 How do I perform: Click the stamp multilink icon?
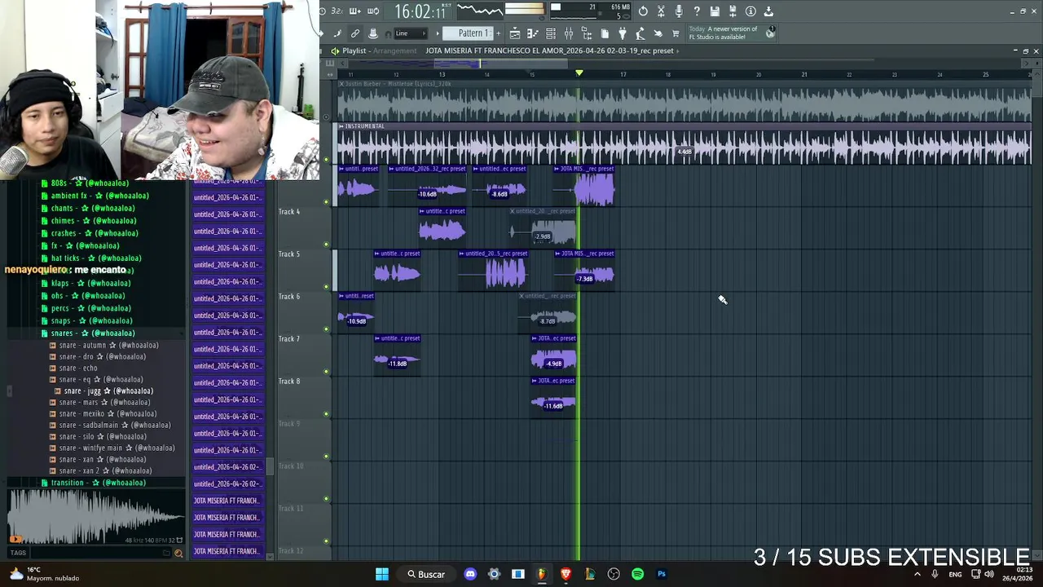[373, 33]
